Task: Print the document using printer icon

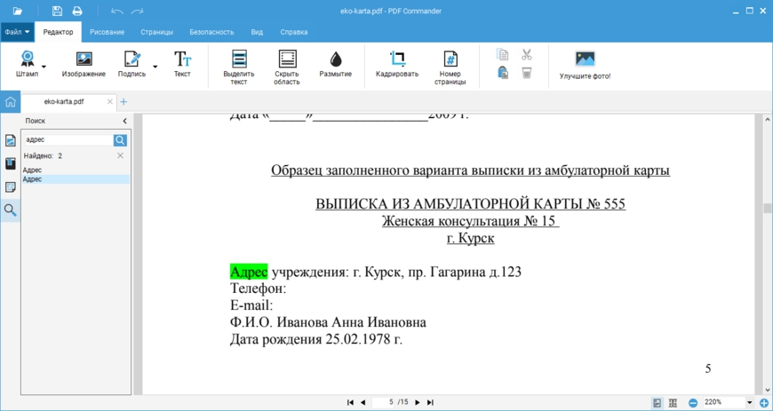Action: tap(77, 11)
